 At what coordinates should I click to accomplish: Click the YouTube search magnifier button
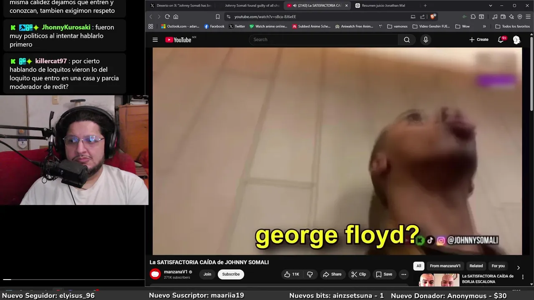407,40
